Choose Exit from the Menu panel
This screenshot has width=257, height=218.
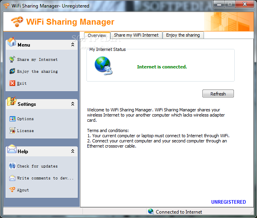22,84
